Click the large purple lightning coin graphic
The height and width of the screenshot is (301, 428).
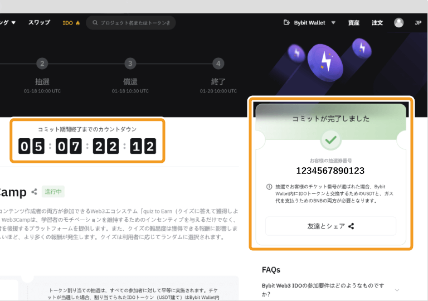point(325,63)
